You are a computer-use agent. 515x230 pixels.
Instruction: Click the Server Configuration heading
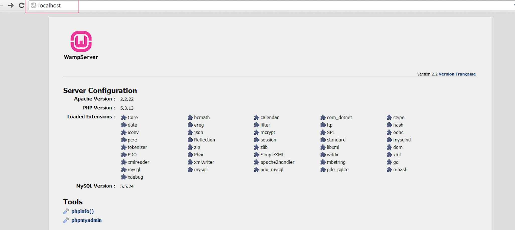(100, 90)
